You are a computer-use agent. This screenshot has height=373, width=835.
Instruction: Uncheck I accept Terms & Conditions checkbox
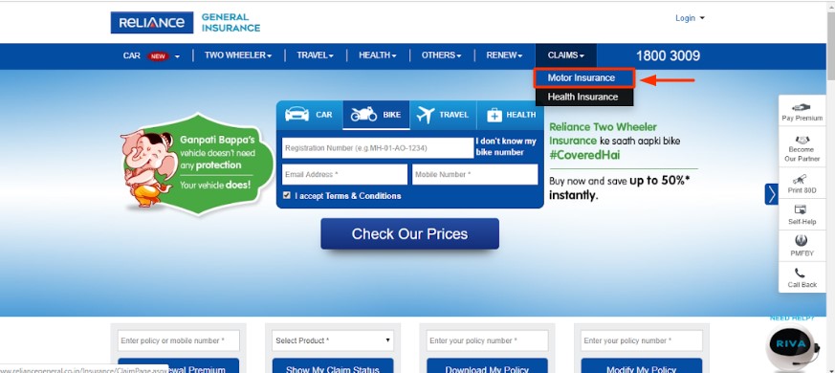(x=287, y=195)
